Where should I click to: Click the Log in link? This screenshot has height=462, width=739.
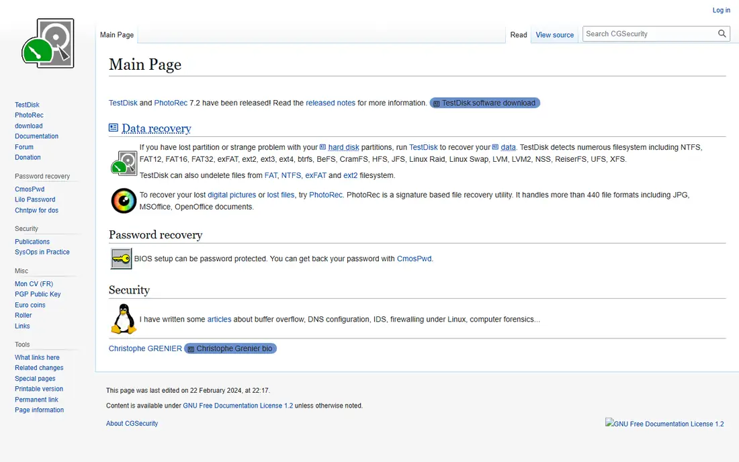pyautogui.click(x=721, y=10)
